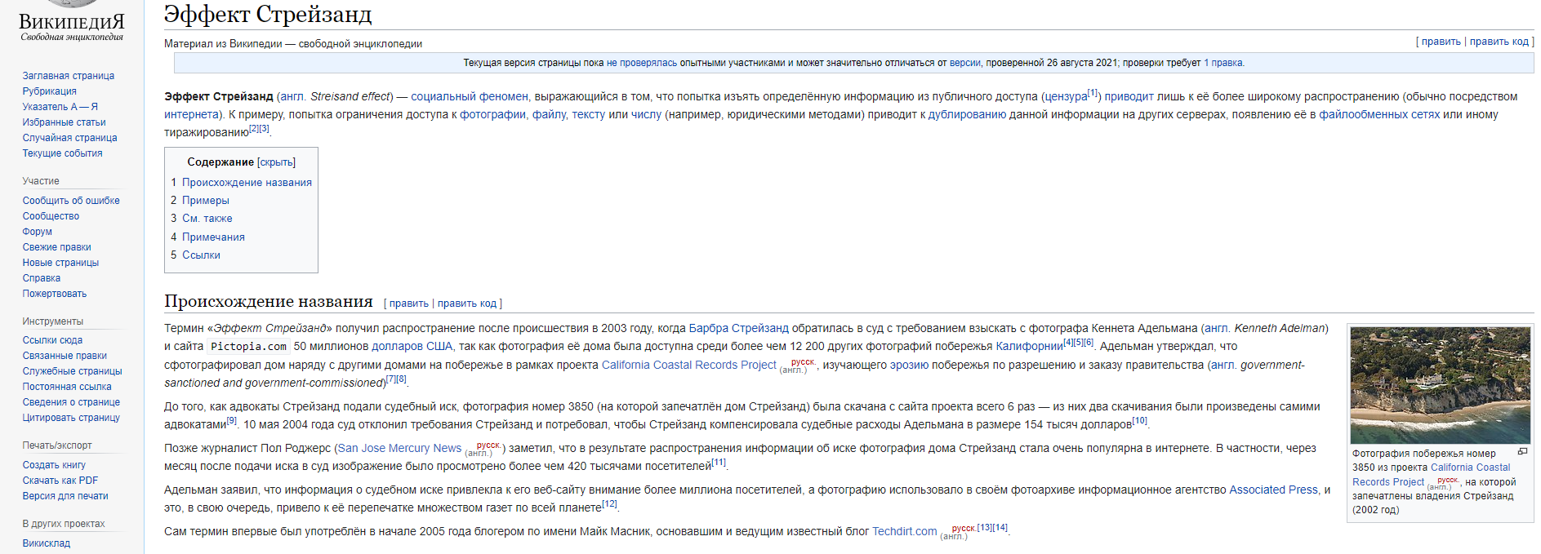1541x554 pixels.
Task: Open Справка link
Action: tap(42, 278)
